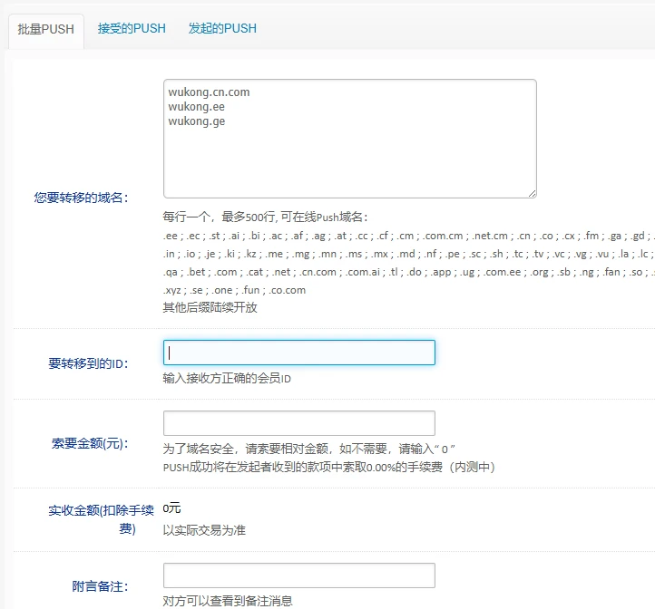Open the 发起的PUSH tab
This screenshot has height=609, width=655.
(222, 28)
